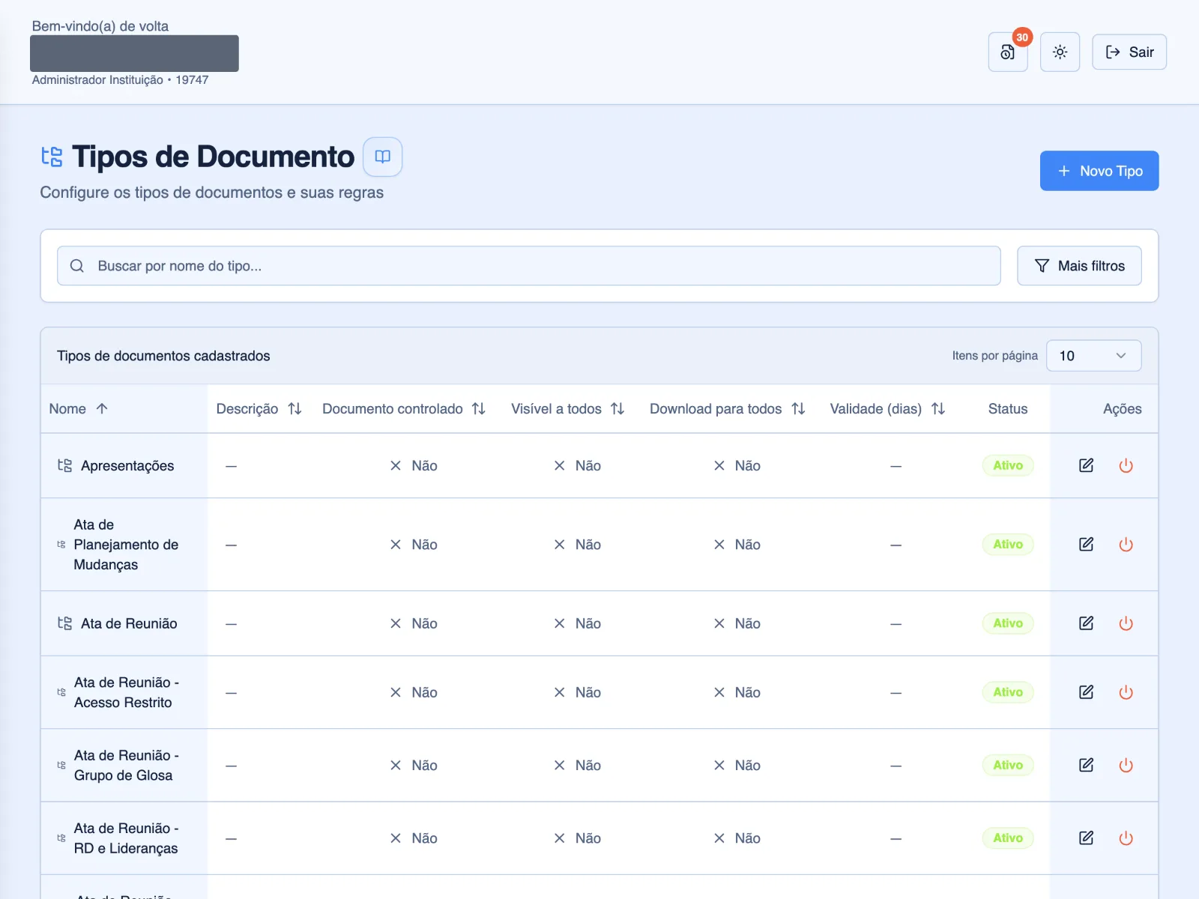Edit the Ata de Reunião type
This screenshot has height=899, width=1199.
[x=1086, y=623]
